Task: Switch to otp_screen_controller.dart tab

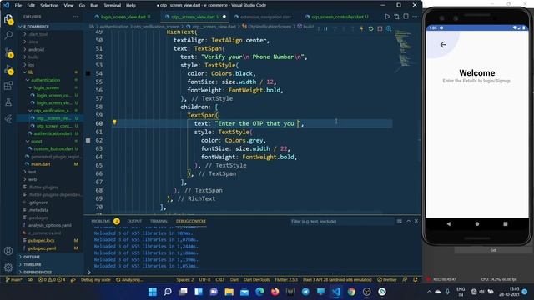Action: 337,17
